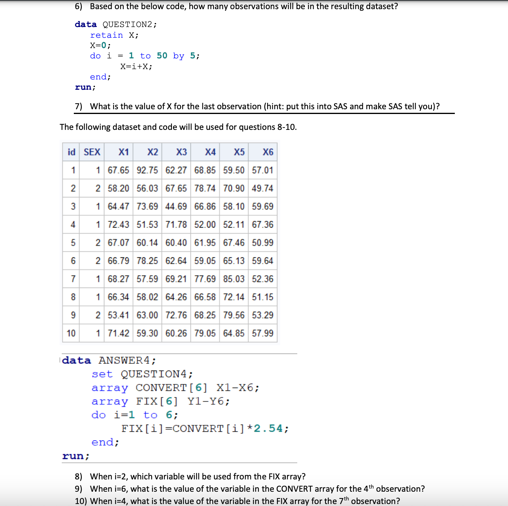Click the retain X statement
Image resolution: width=508 pixels, height=506 pixels.
114,35
